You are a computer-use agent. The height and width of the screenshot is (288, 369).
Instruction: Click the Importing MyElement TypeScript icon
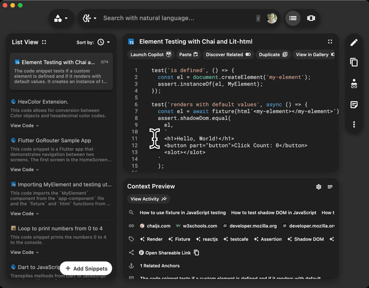(x=14, y=184)
